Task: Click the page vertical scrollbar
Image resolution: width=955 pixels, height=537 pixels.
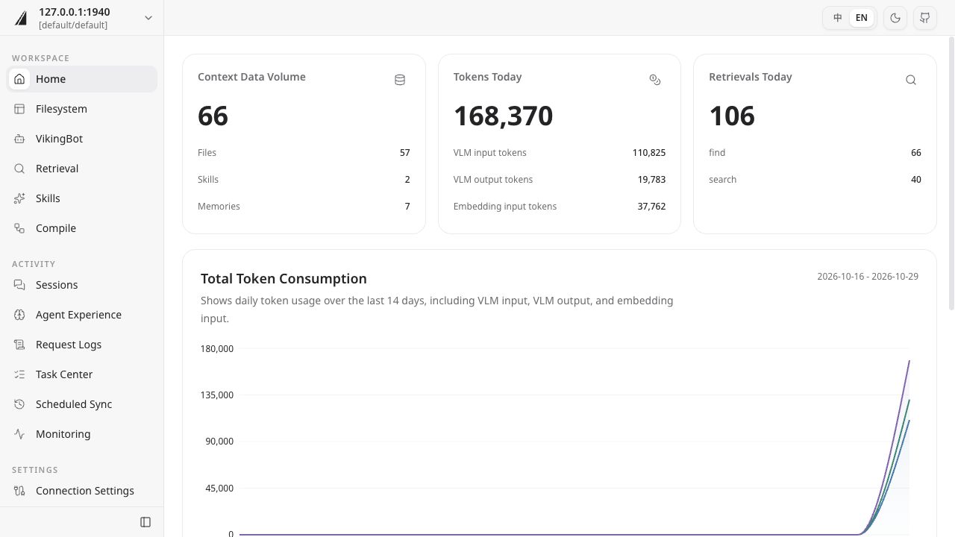Action: [x=951, y=173]
